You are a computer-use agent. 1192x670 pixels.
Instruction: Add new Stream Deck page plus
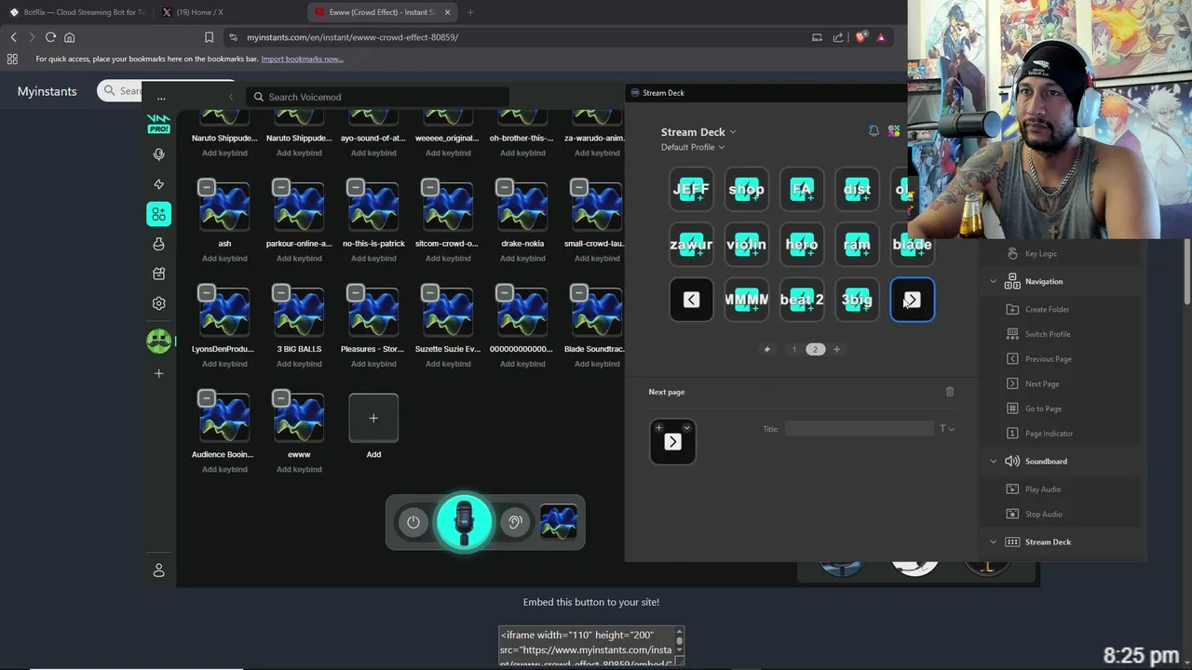point(836,349)
